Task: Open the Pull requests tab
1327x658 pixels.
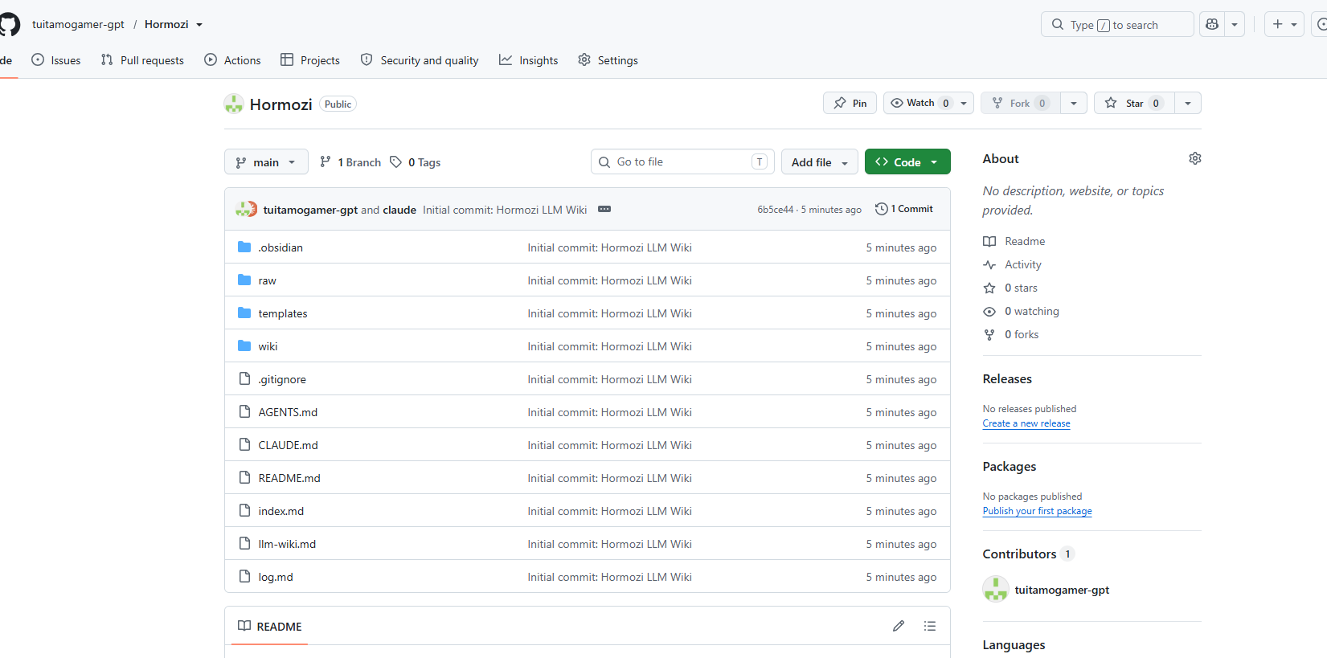Action: pyautogui.click(x=142, y=60)
